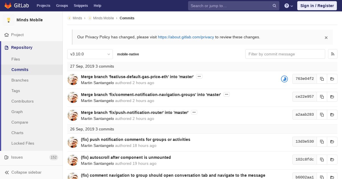Click the Issues count badge 152
This screenshot has width=342, height=179.
[54, 157]
